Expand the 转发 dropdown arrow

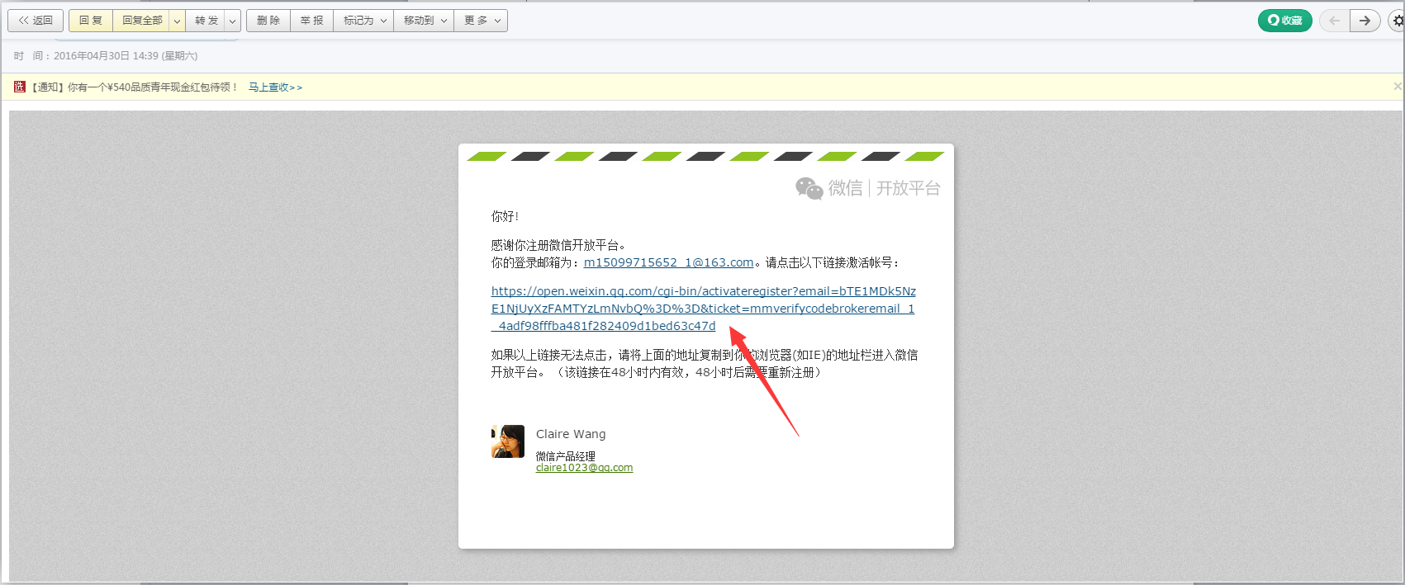click(233, 21)
